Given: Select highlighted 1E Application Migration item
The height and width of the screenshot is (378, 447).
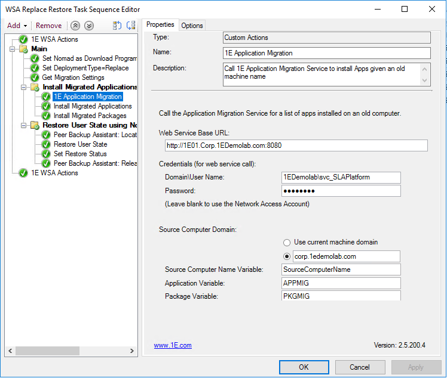Looking at the screenshot, I should tap(88, 97).
